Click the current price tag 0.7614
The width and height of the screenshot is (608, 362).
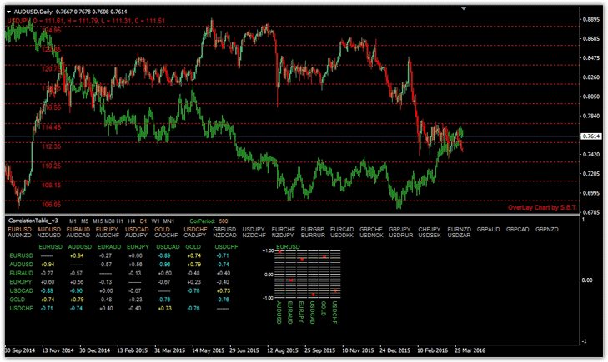[593, 136]
